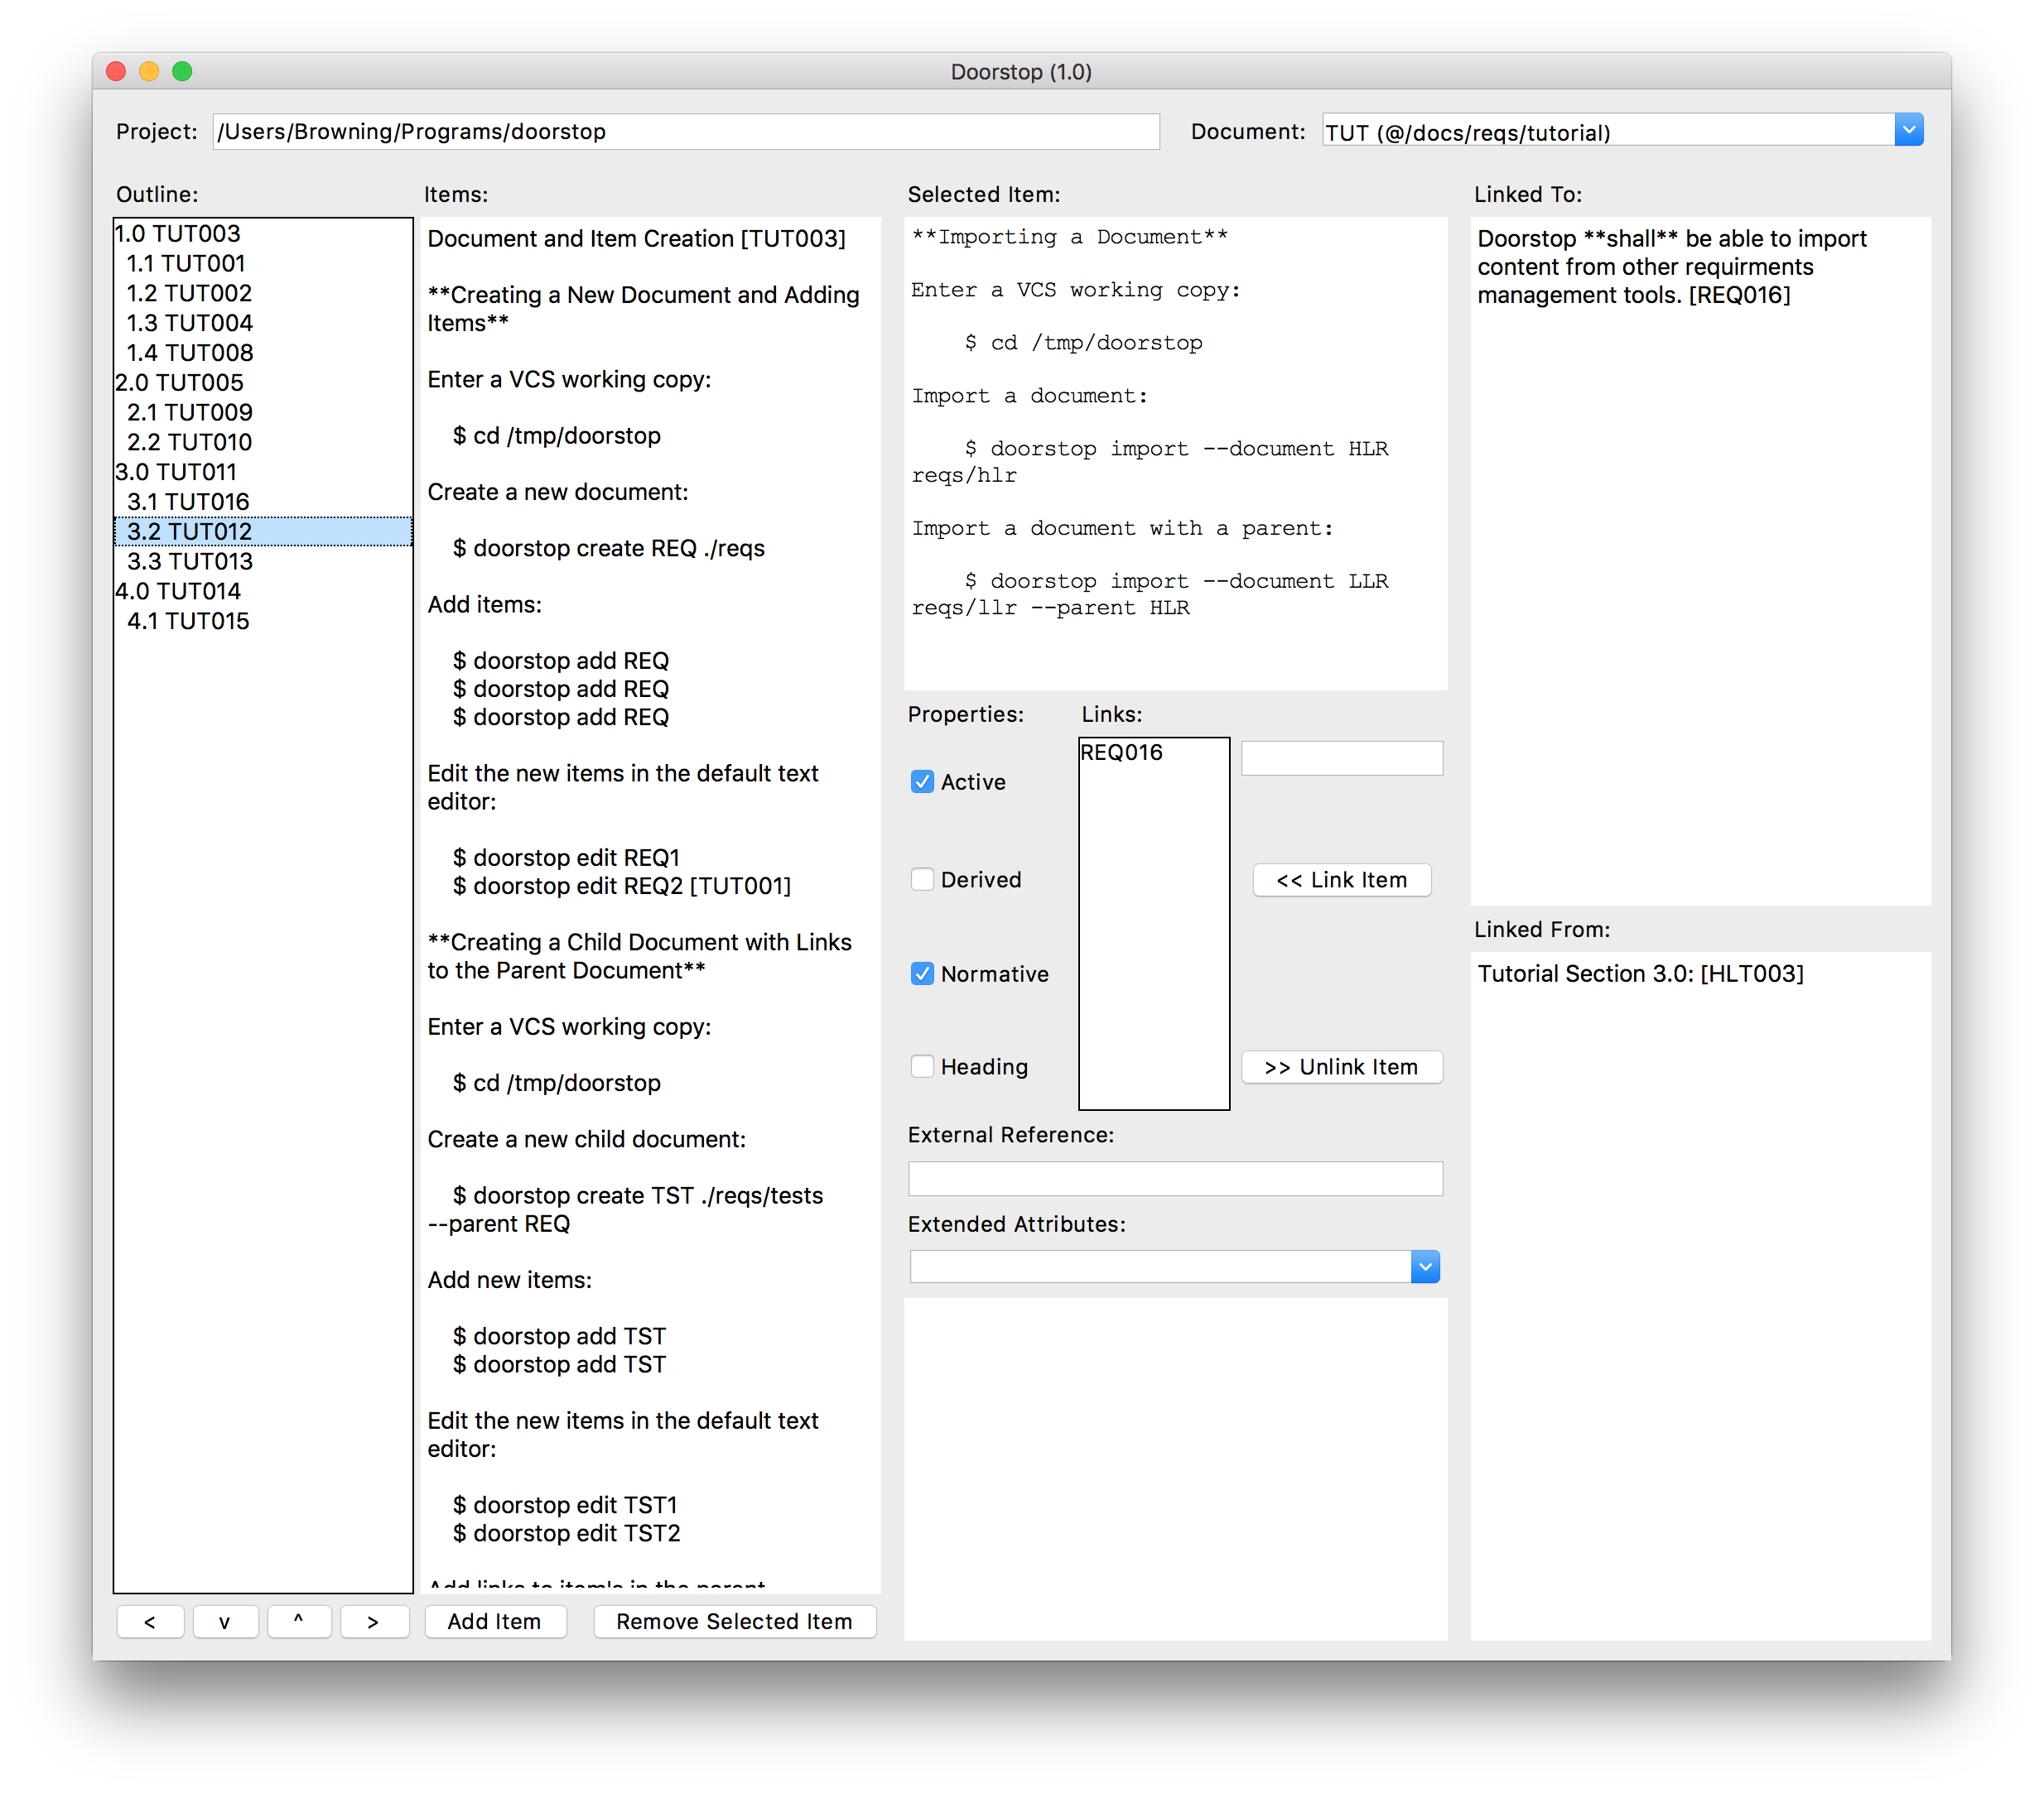
Task: Select outline item 2.2 TUT010
Action: (x=263, y=442)
